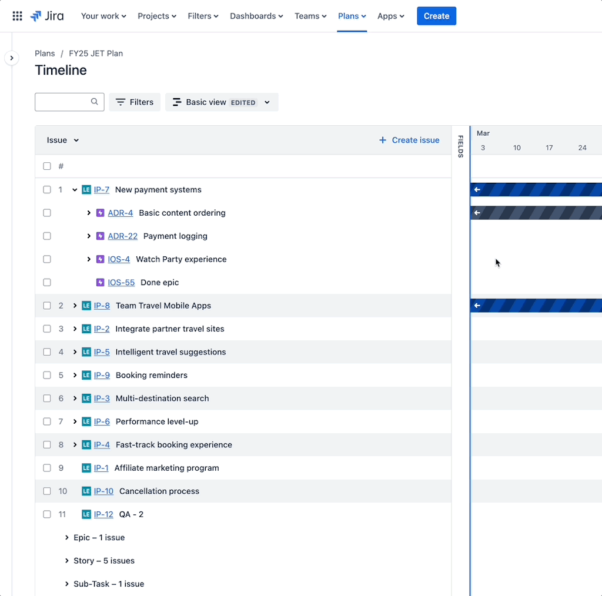Open the FIELDS panel tab
The width and height of the screenshot is (602, 596).
(461, 146)
